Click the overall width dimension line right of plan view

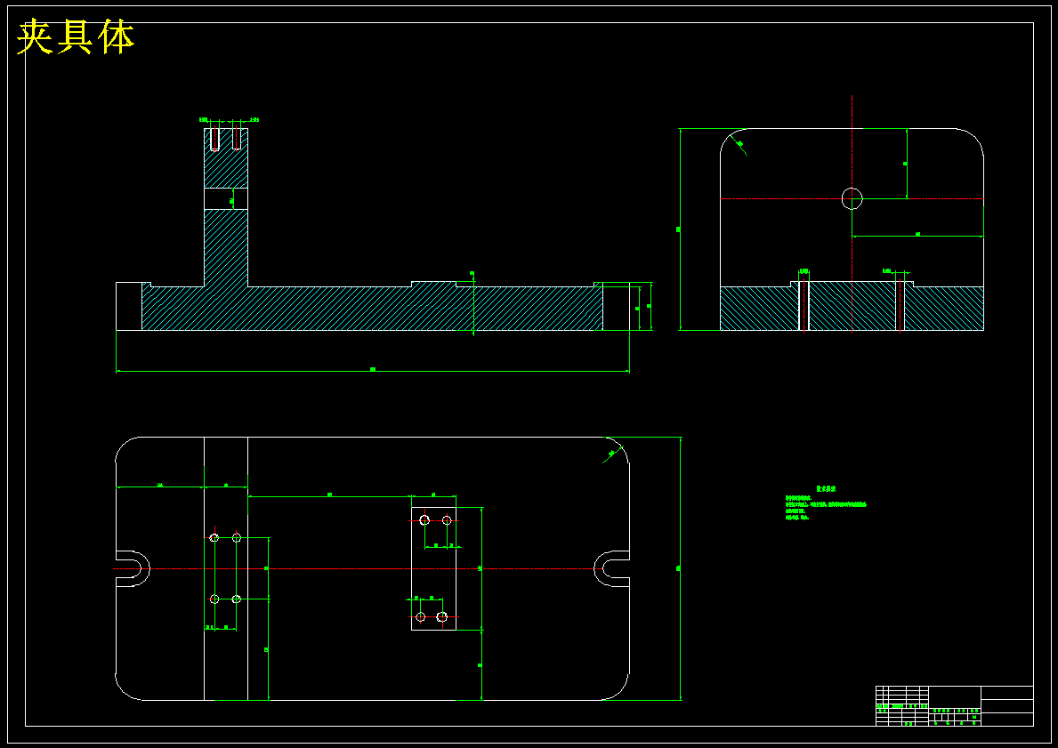pos(680,568)
